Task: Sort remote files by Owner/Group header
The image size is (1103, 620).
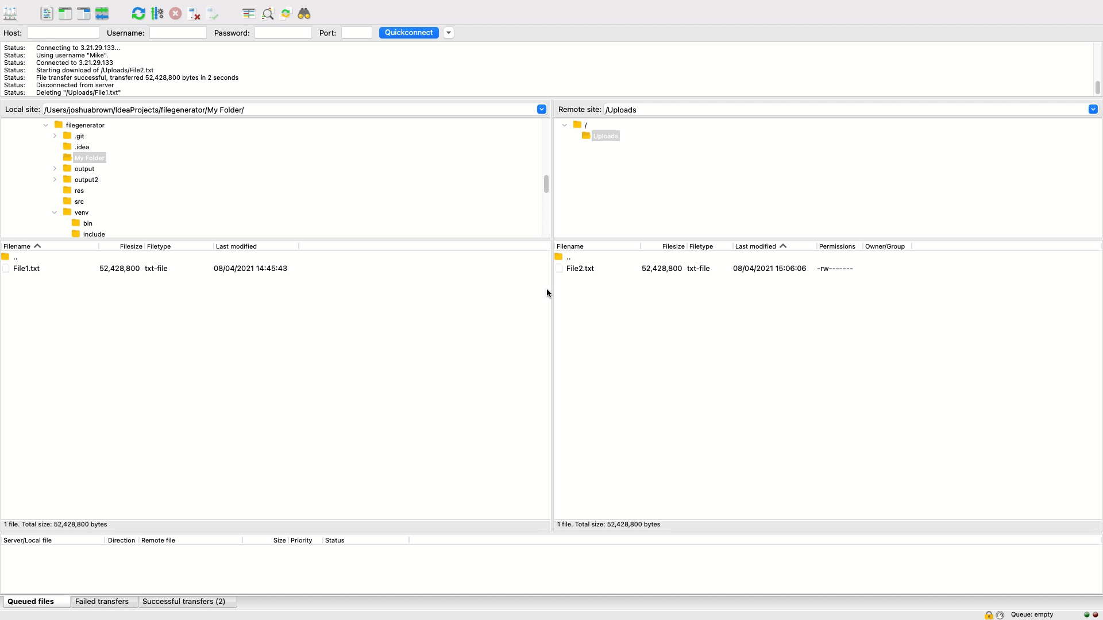Action: 886,246
